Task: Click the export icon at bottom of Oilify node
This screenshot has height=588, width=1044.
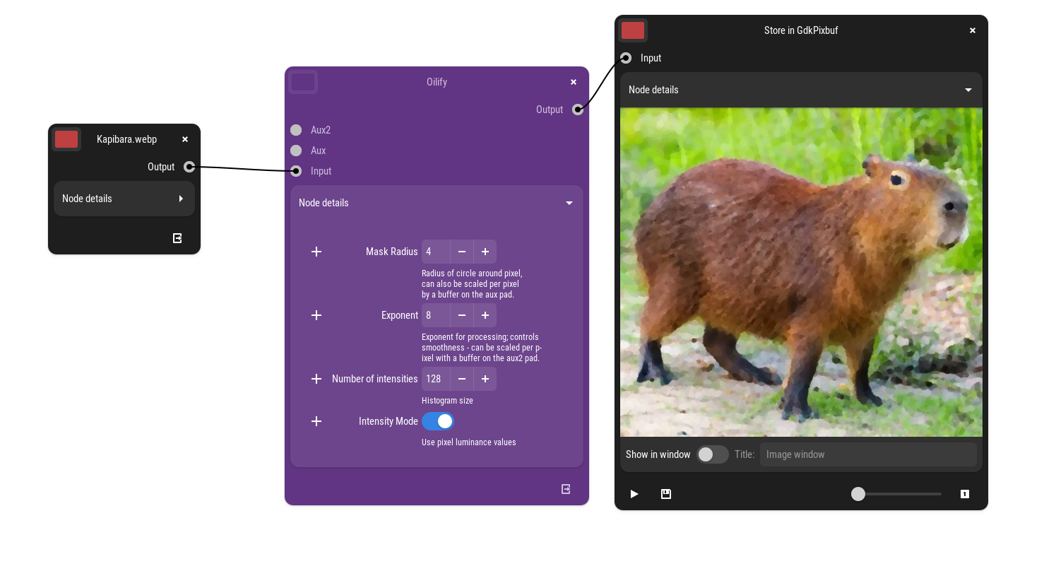Action: coord(566,489)
